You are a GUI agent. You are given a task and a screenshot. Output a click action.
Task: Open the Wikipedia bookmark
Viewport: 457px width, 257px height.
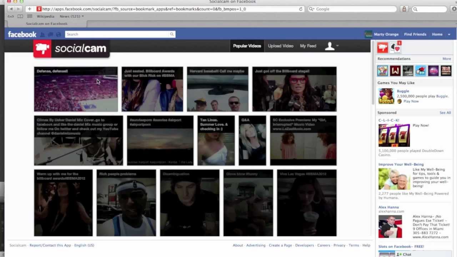[x=45, y=16]
